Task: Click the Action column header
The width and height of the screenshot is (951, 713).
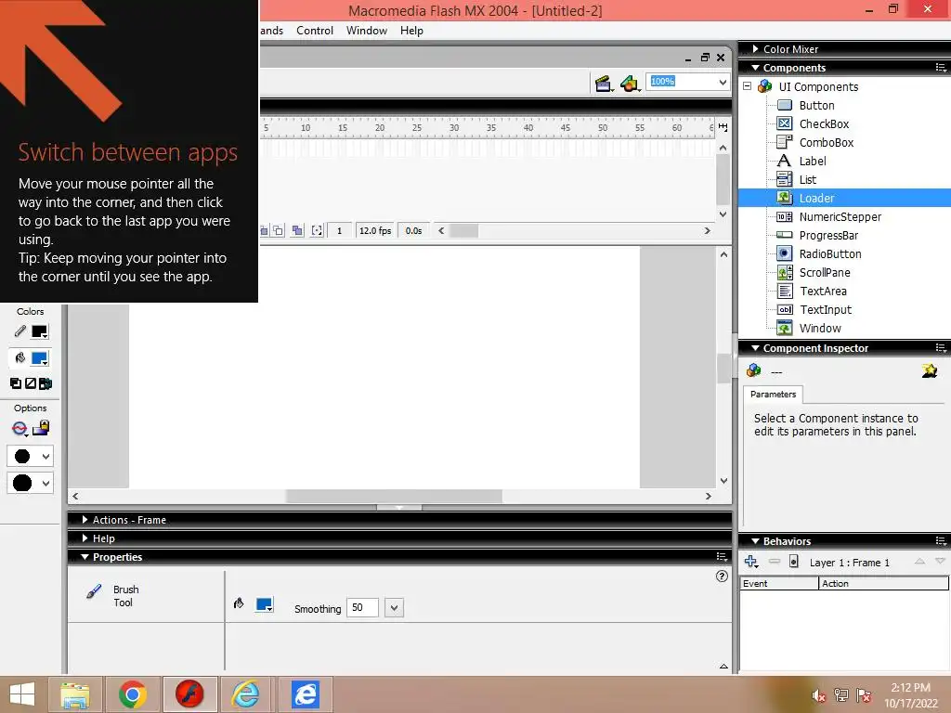Action: click(x=884, y=583)
